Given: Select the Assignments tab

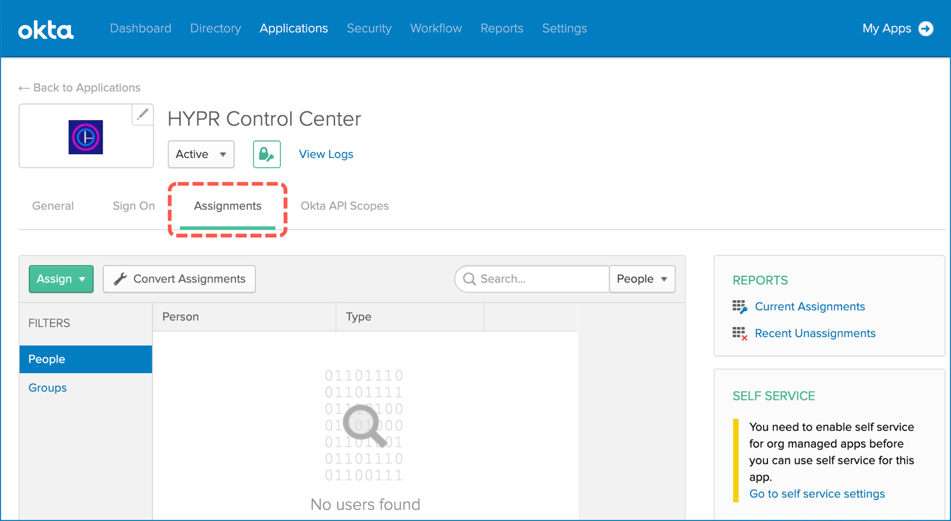Looking at the screenshot, I should (228, 206).
